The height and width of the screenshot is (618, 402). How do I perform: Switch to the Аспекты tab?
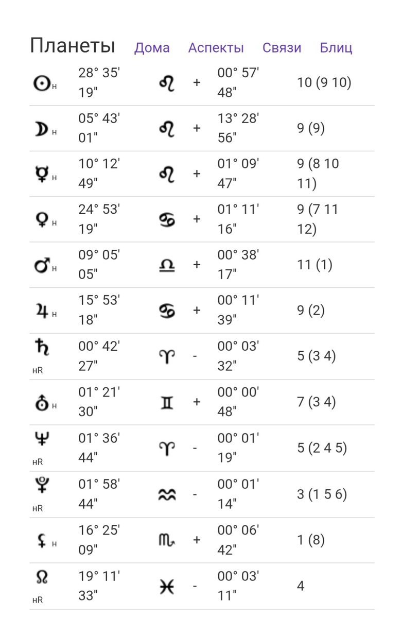coord(216,48)
